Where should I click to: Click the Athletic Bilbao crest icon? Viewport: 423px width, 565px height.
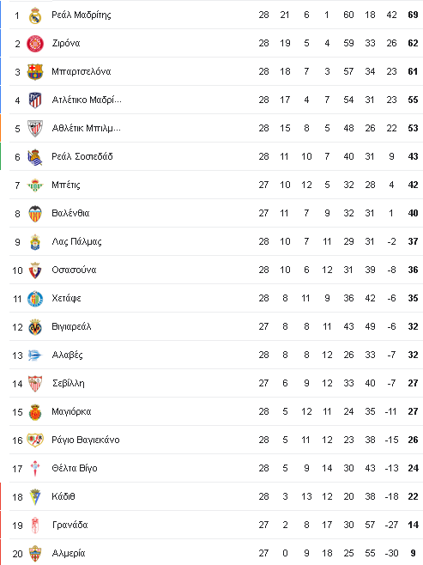(x=35, y=129)
